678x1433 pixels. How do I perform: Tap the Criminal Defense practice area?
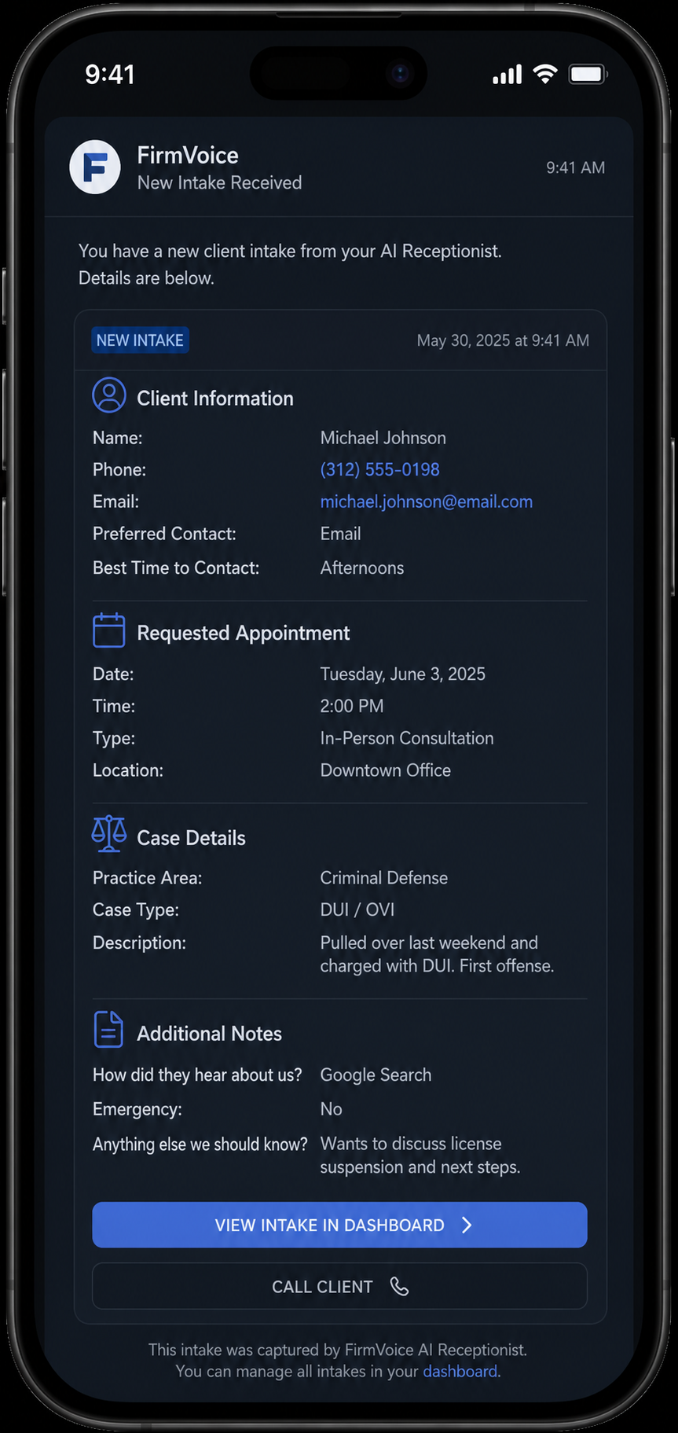[x=384, y=877]
